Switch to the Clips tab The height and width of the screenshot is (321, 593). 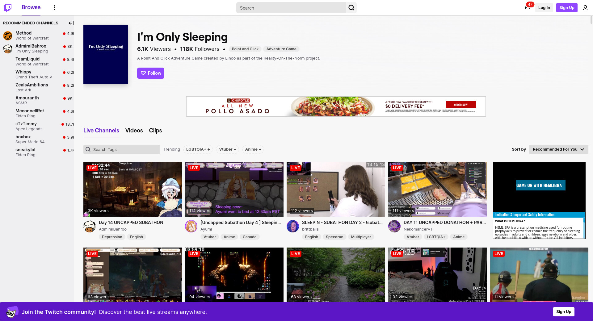[155, 131]
